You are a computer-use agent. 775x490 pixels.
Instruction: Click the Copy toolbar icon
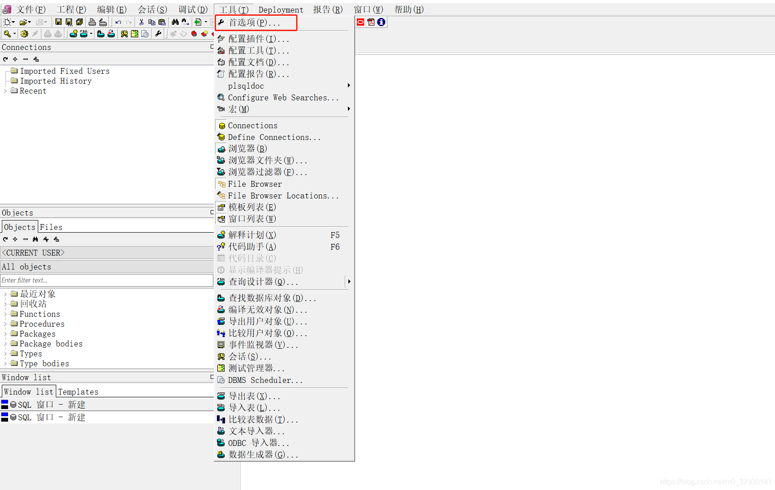[152, 22]
